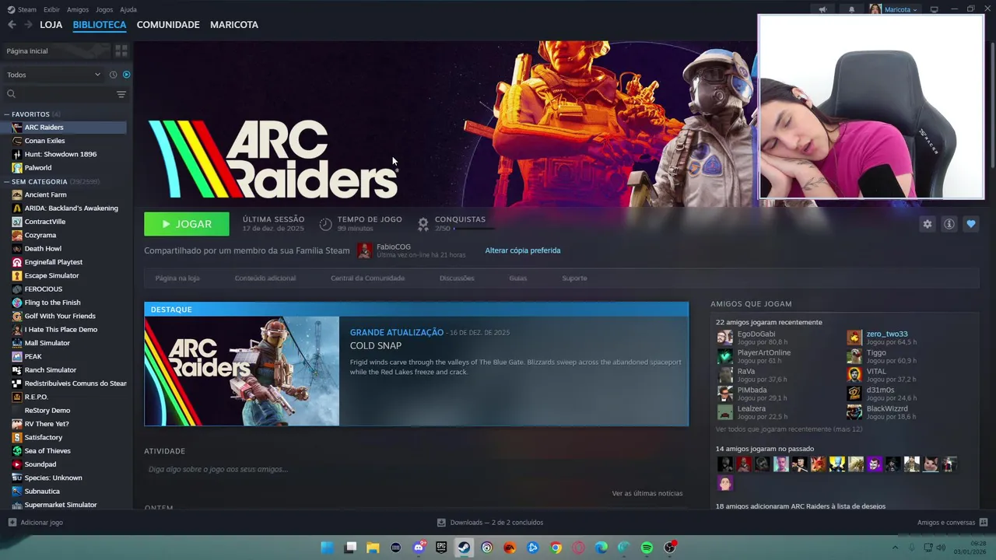Image resolution: width=996 pixels, height=560 pixels.
Task: Go forward with the right arrow
Action: (29, 25)
